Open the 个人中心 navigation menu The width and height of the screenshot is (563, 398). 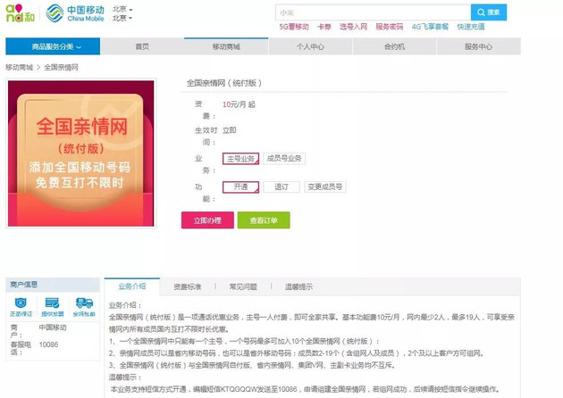point(310,46)
